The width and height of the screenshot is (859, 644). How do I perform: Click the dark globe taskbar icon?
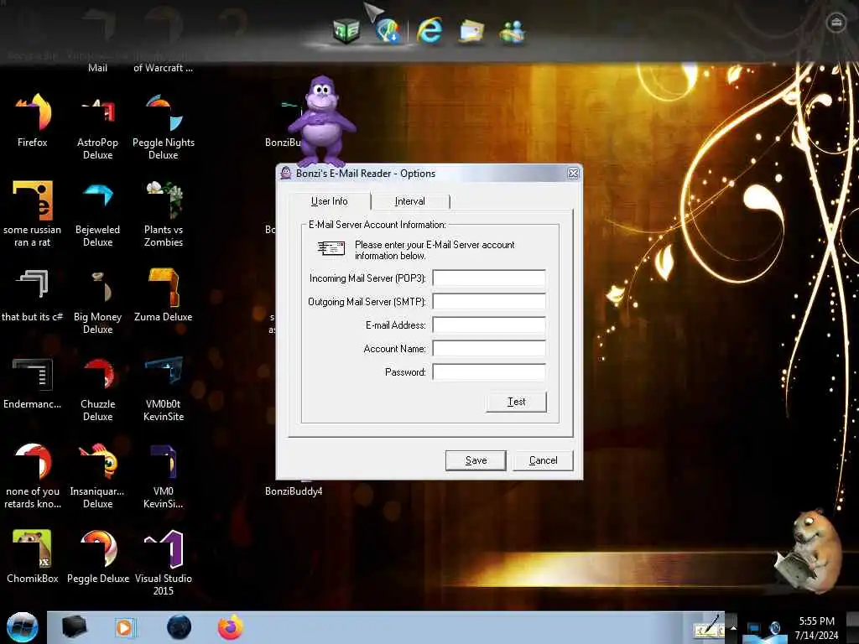[x=180, y=627]
